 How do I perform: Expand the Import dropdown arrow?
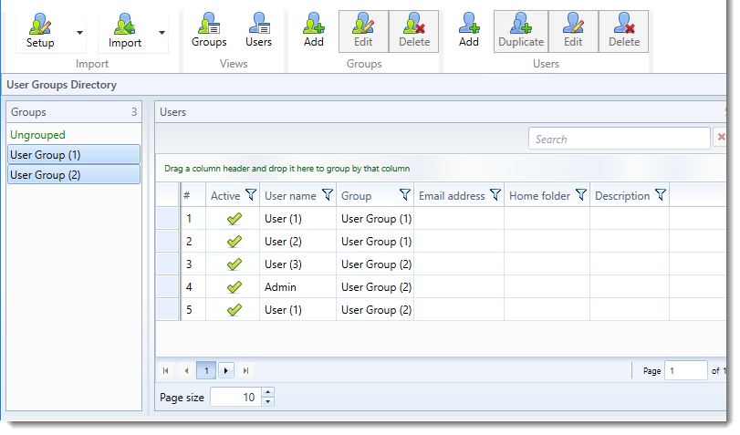pos(162,33)
